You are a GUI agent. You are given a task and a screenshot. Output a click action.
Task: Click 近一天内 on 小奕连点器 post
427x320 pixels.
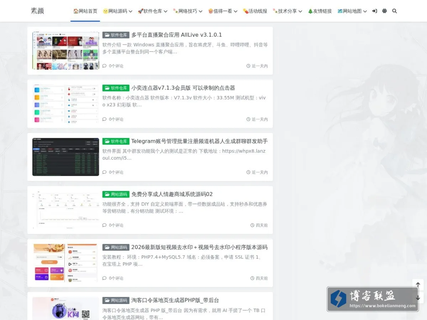point(260,119)
